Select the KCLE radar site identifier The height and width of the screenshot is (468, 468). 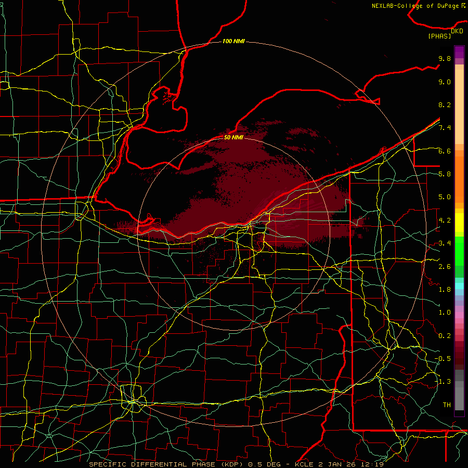(x=304, y=464)
